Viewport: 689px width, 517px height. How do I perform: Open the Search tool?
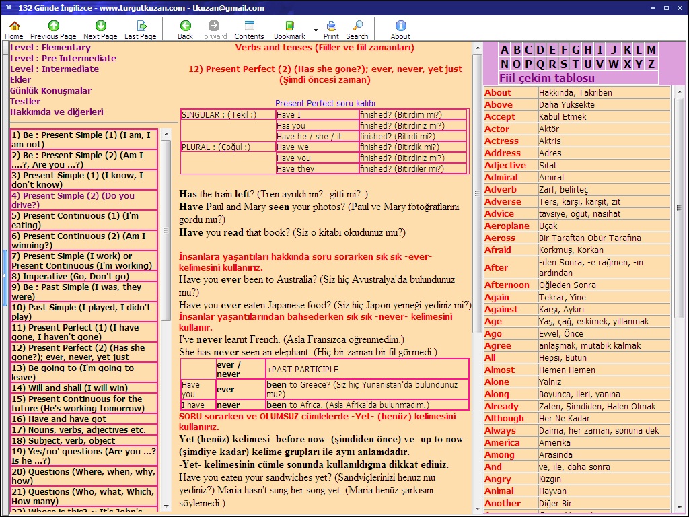(x=357, y=26)
